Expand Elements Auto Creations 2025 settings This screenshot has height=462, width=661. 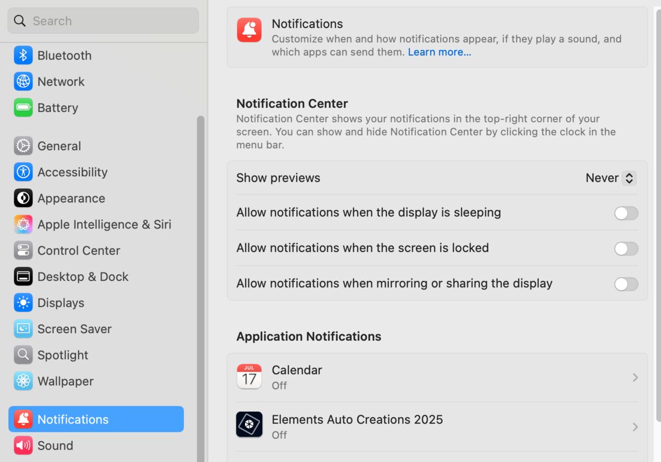coord(635,427)
